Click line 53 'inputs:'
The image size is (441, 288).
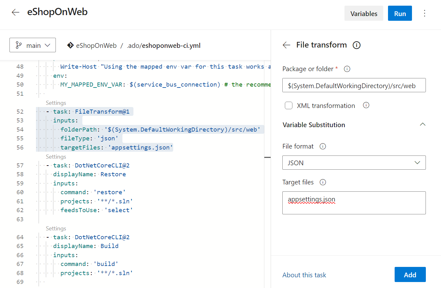coord(66,120)
